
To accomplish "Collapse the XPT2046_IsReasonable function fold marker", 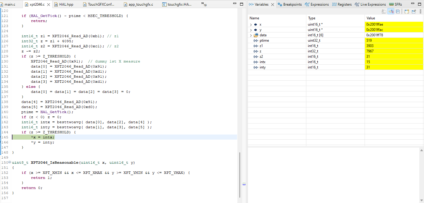I will [x=10, y=163].
